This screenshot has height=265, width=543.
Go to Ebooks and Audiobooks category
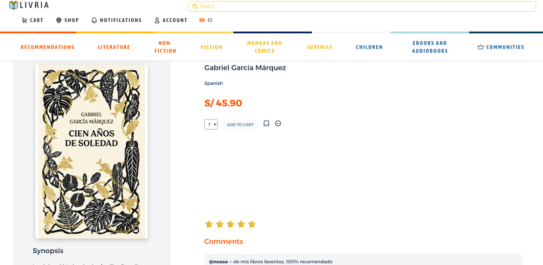[x=430, y=47]
